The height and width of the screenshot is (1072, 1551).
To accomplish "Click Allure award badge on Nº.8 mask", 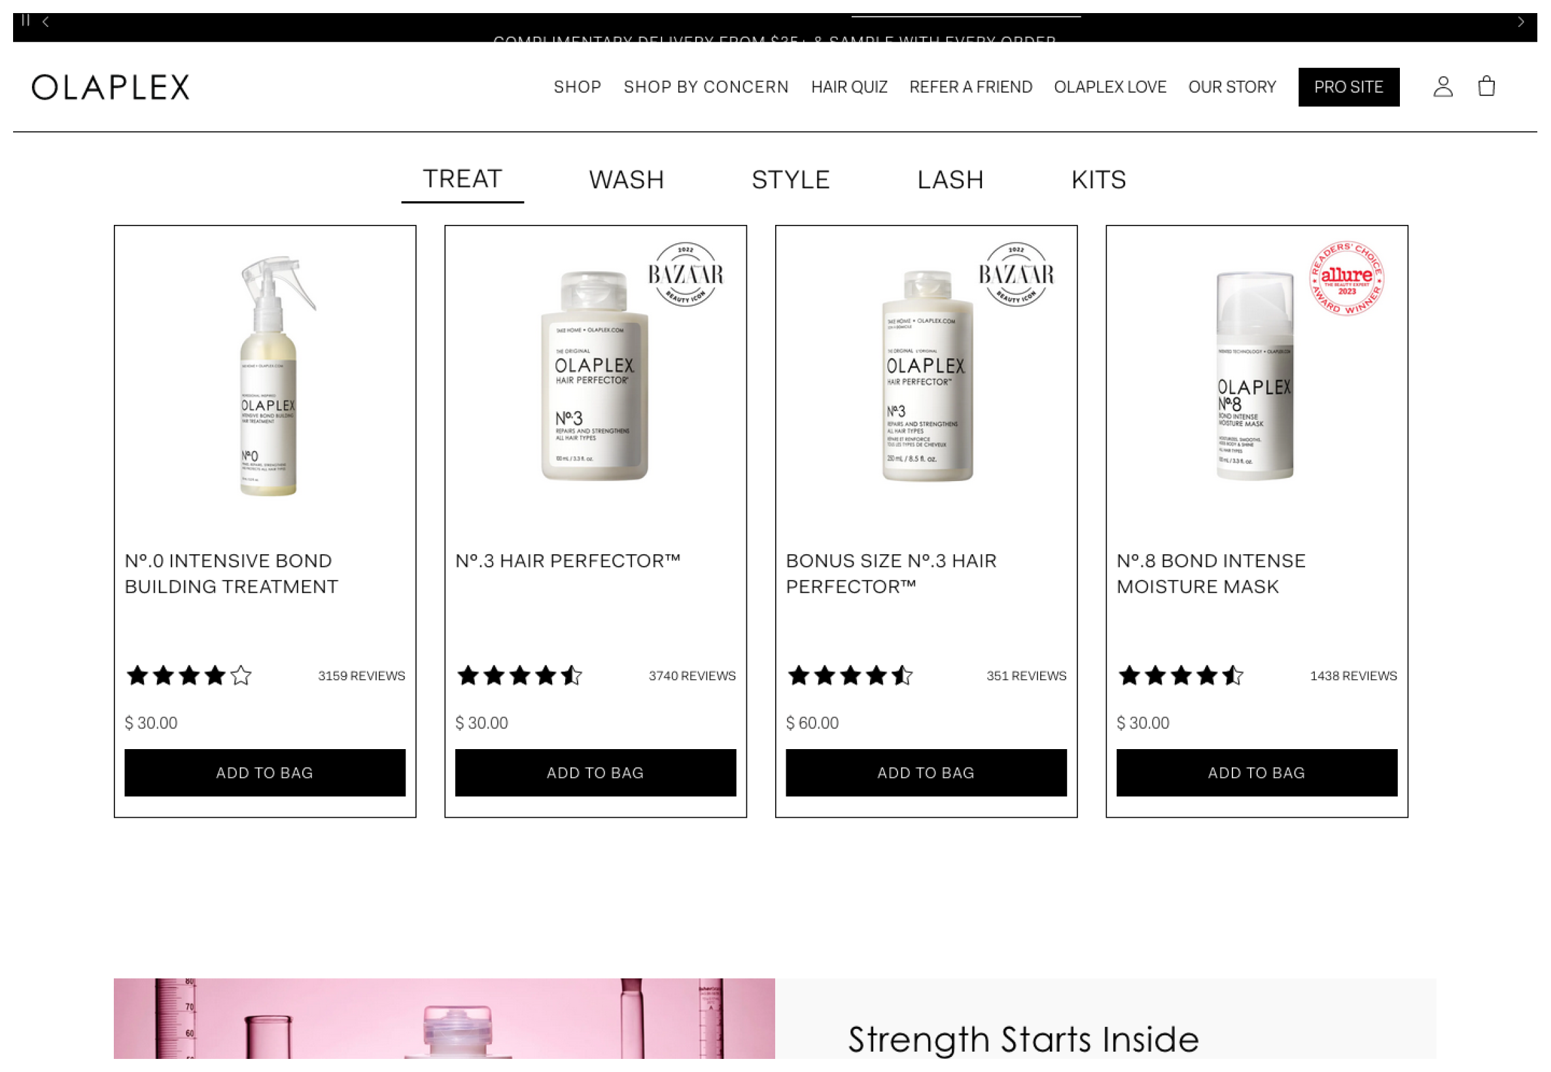I will pyautogui.click(x=1347, y=278).
